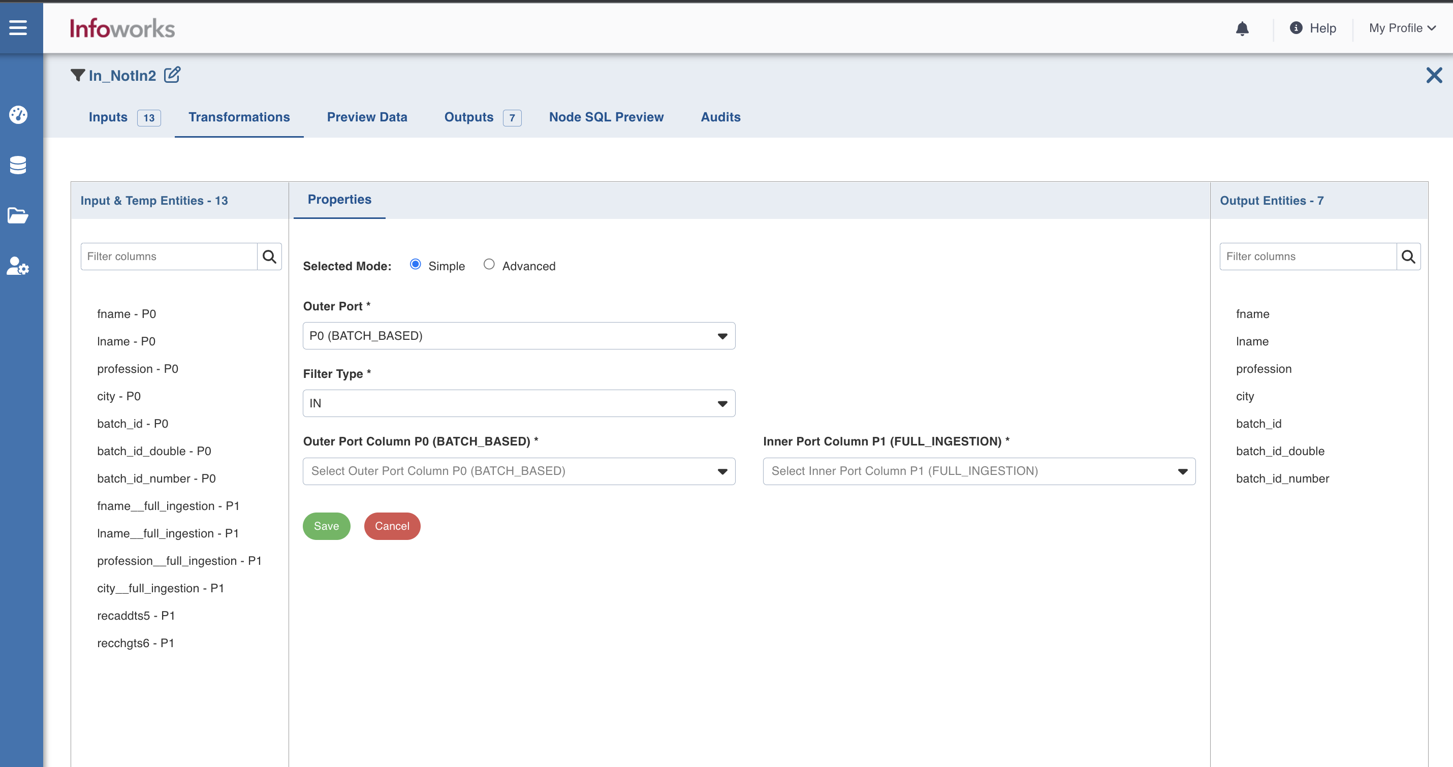Open the Outer Port dropdown

[x=519, y=336]
